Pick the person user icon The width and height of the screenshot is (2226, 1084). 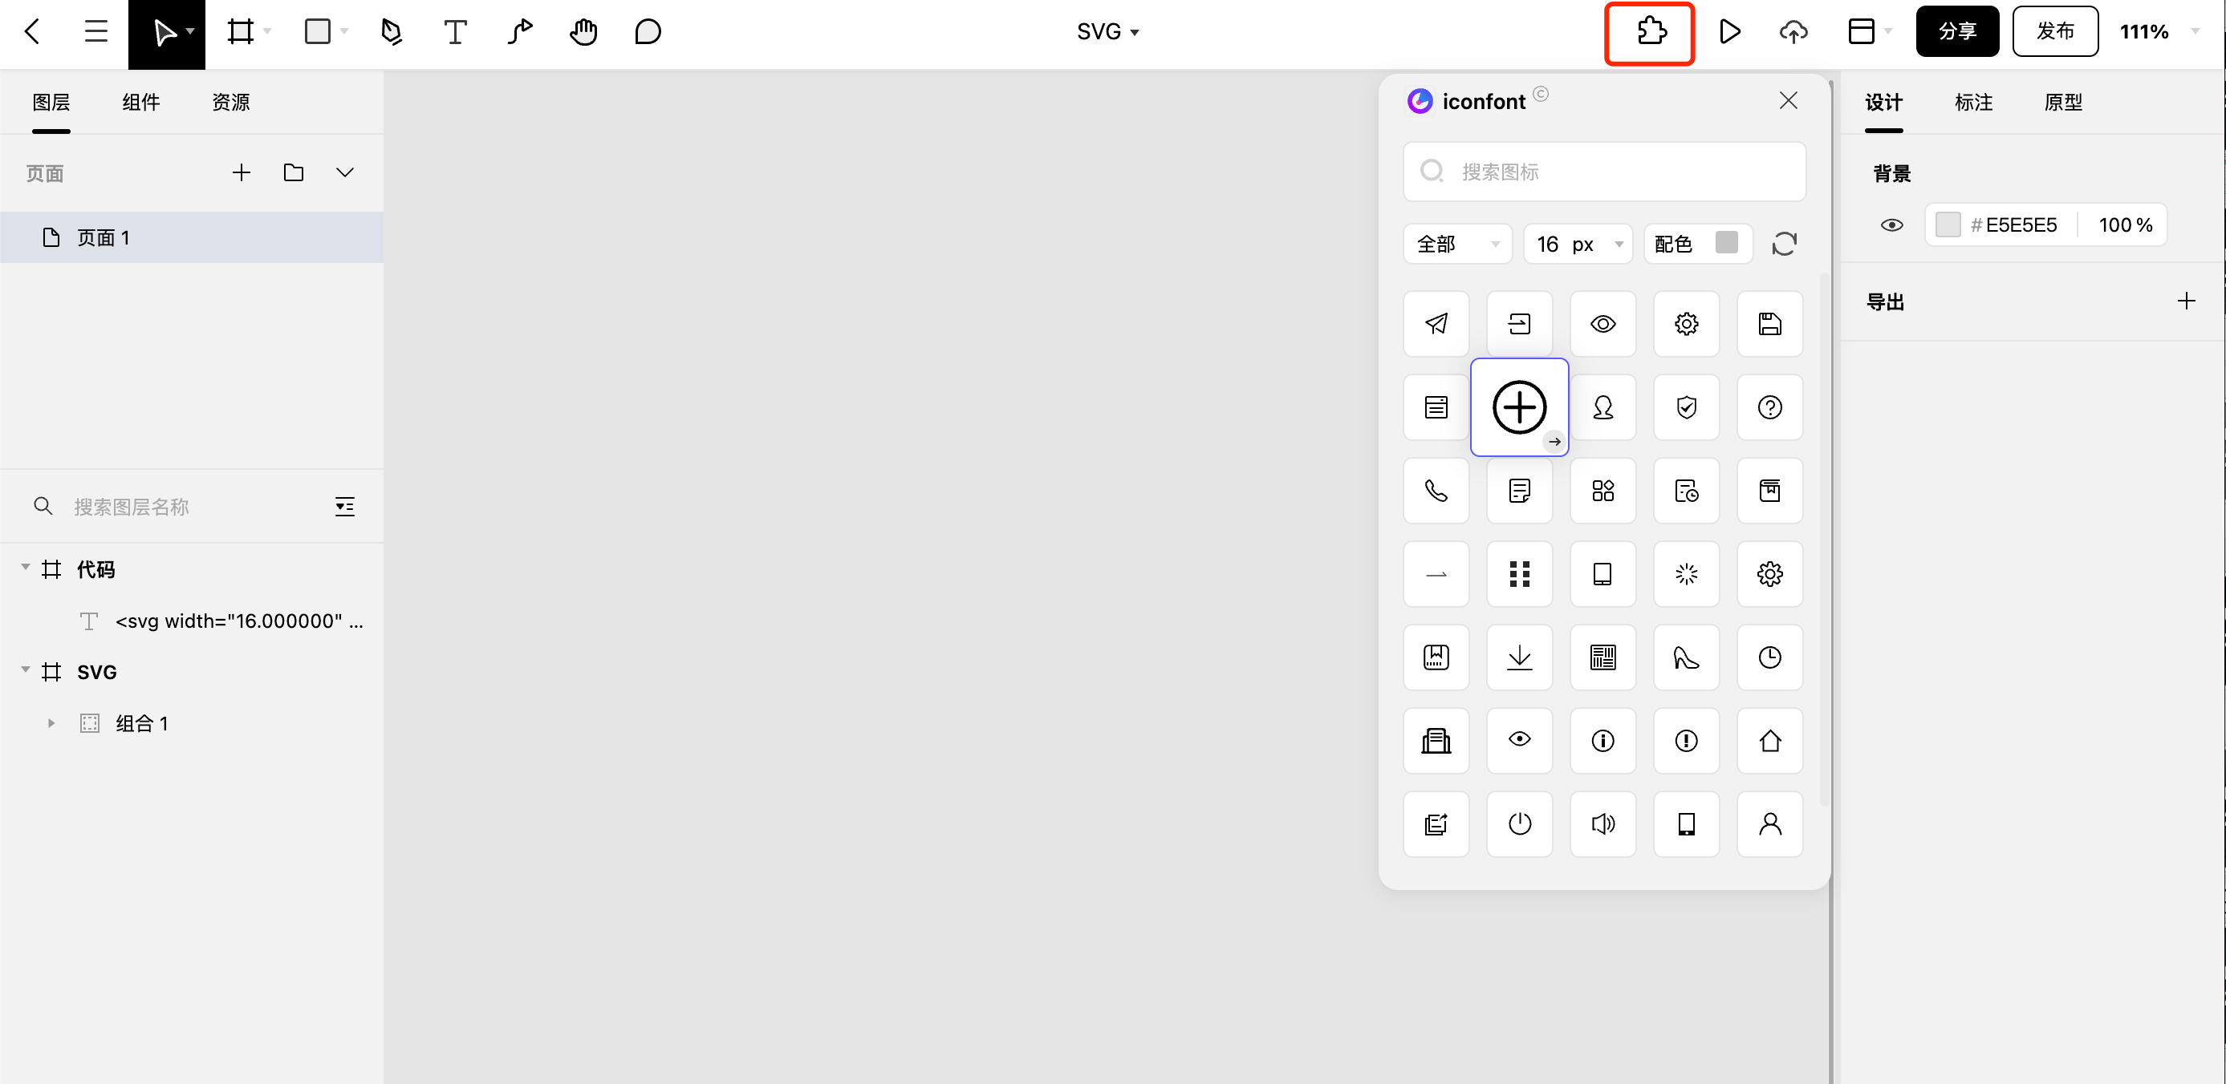(x=1769, y=824)
